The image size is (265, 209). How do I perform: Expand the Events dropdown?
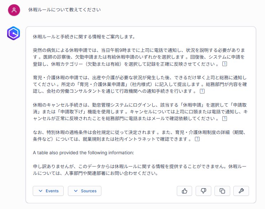pos(48,191)
